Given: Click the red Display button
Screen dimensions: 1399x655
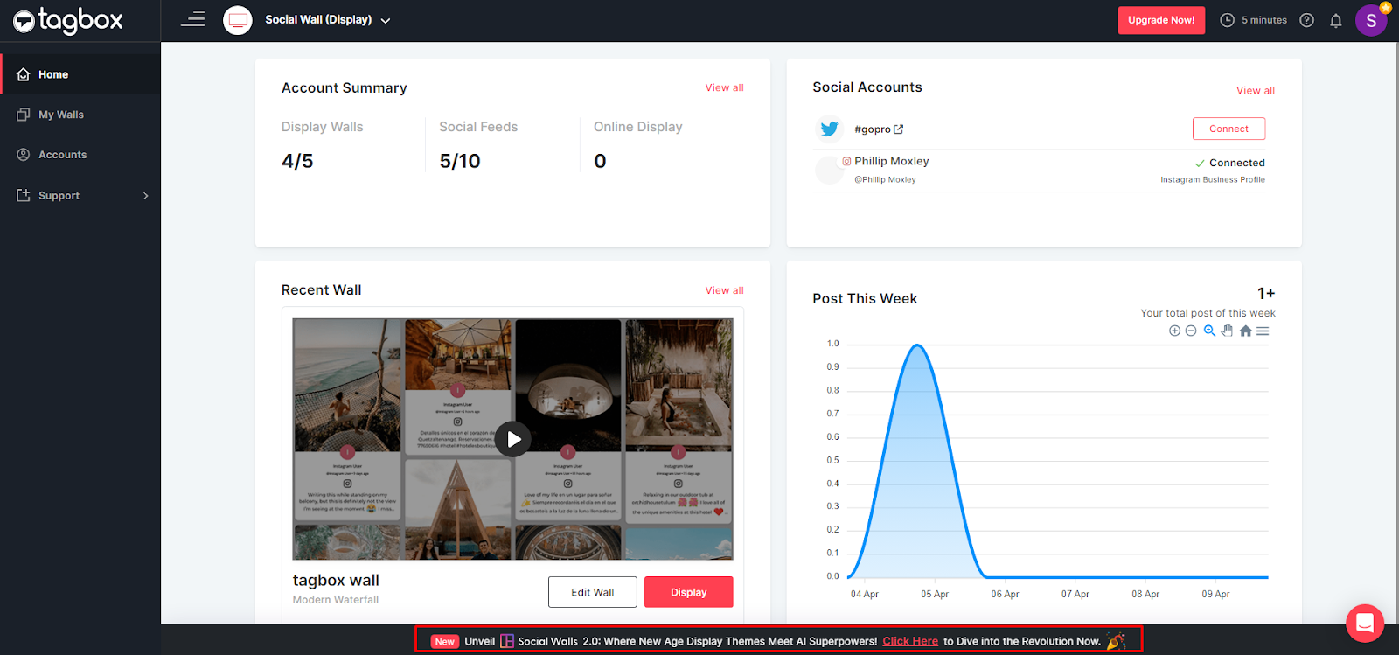Looking at the screenshot, I should click(689, 592).
